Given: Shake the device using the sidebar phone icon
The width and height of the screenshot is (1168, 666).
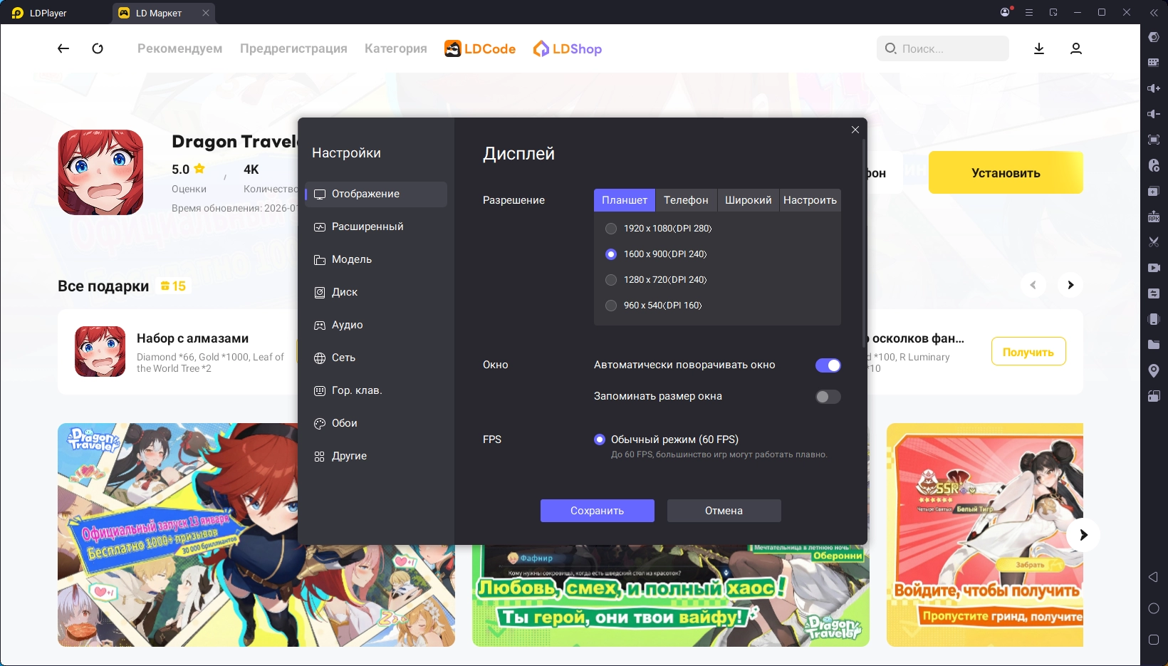Looking at the screenshot, I should click(x=1154, y=319).
